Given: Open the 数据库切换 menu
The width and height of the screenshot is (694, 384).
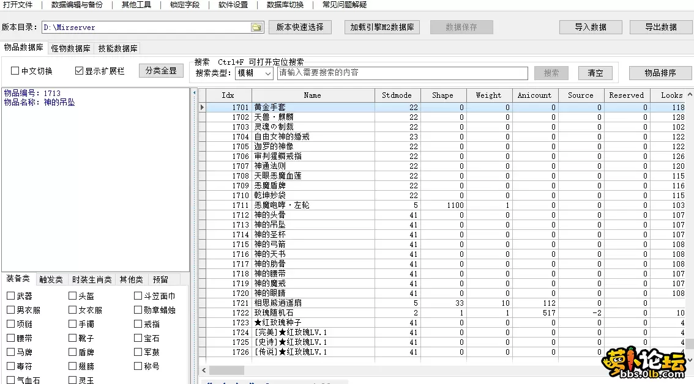Looking at the screenshot, I should (285, 5).
